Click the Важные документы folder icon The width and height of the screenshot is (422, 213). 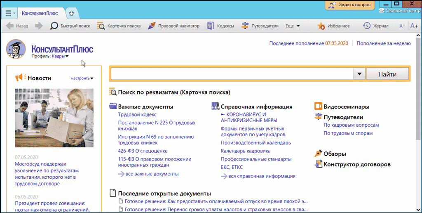tap(113, 106)
